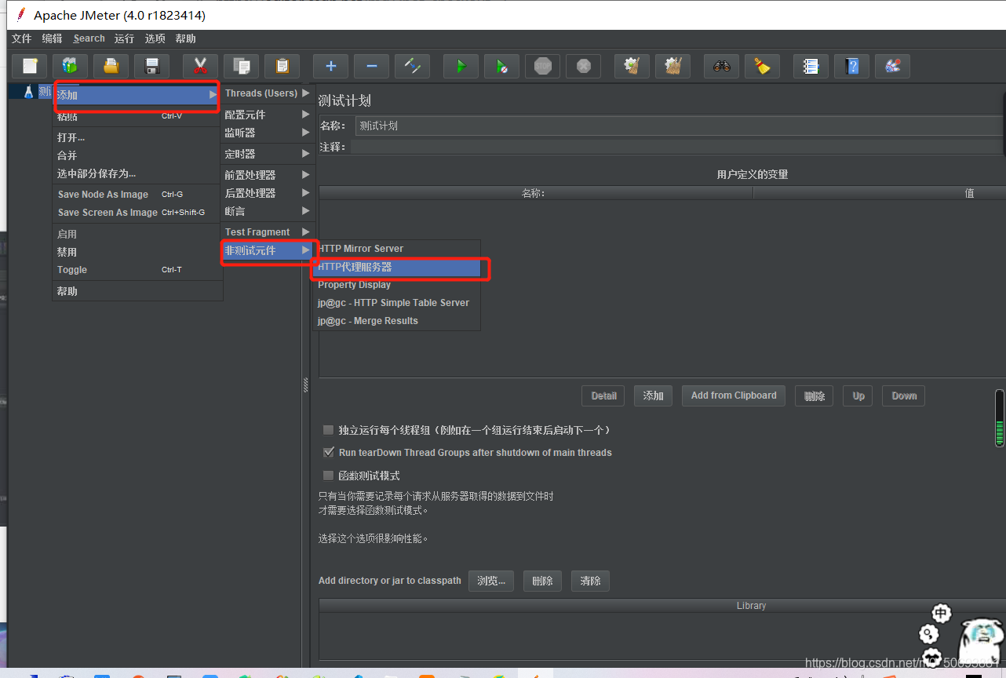Expand 前置处理器 submenu

click(267, 175)
